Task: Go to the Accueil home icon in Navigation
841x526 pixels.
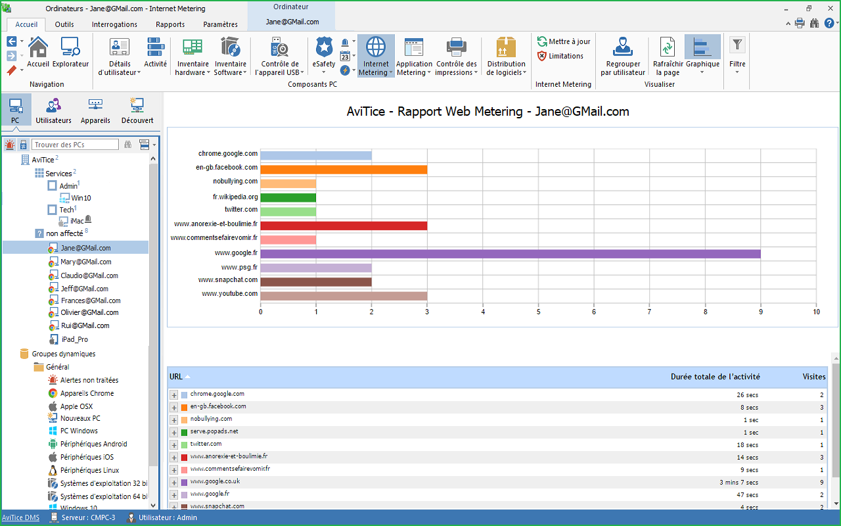Action: point(38,53)
